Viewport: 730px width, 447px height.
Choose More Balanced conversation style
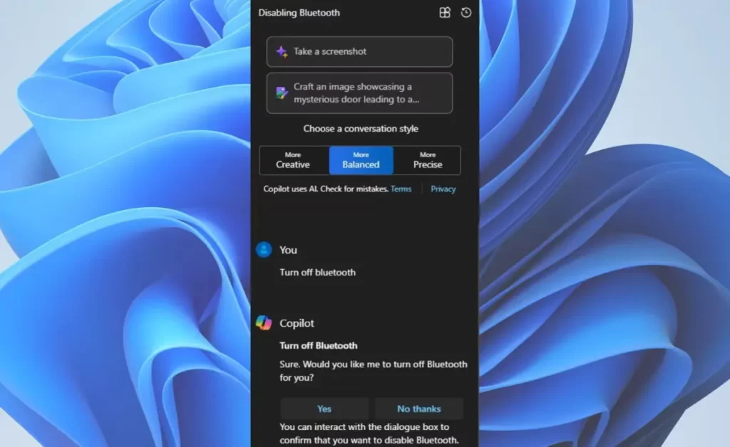pyautogui.click(x=361, y=160)
